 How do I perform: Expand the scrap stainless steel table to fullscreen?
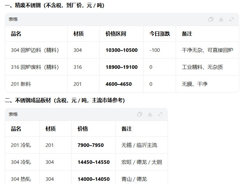(231, 19)
